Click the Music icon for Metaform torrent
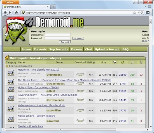154x133 pixels. click(x=11, y=73)
